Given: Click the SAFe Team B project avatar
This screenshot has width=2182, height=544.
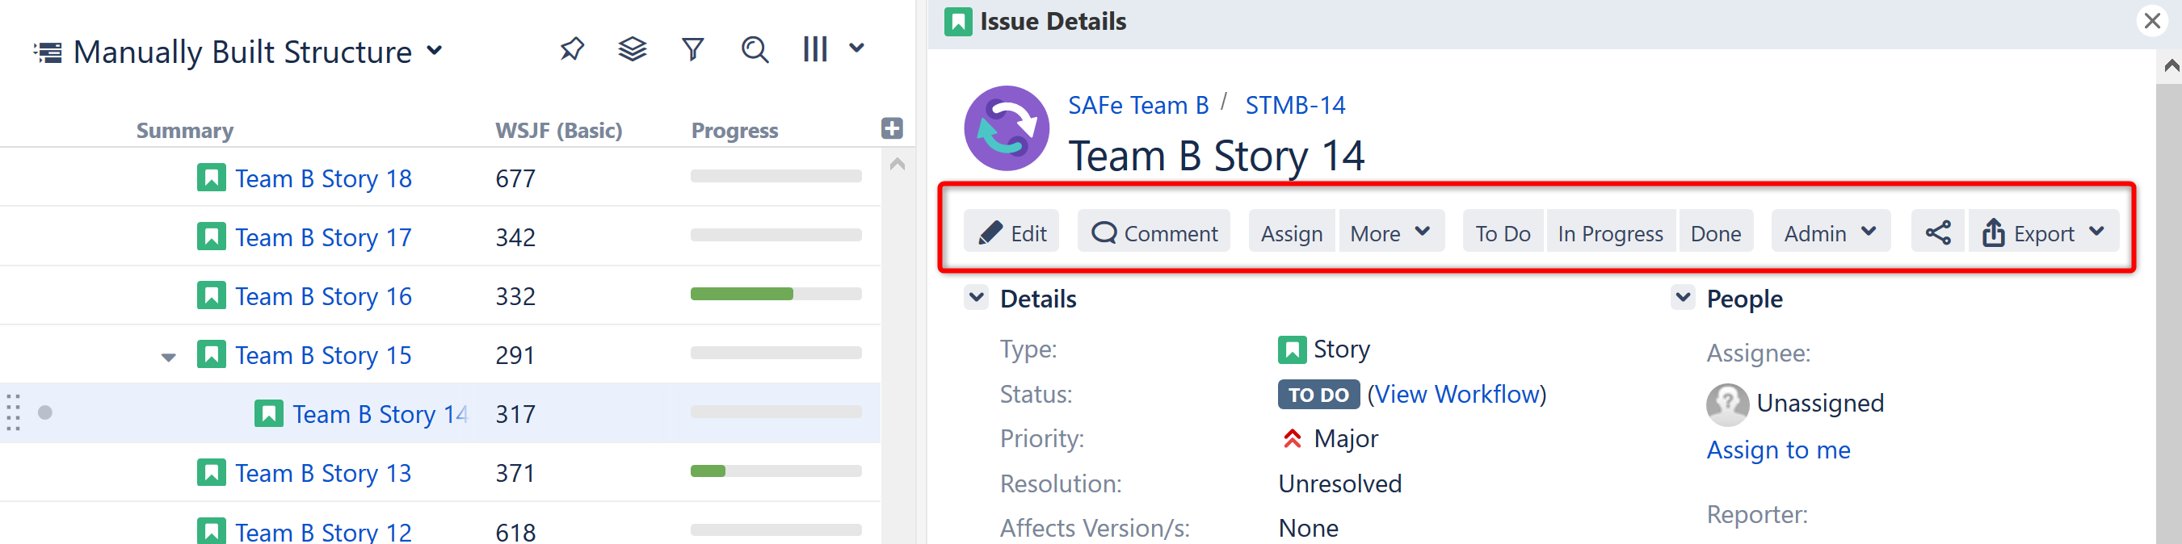Looking at the screenshot, I should [x=1007, y=128].
